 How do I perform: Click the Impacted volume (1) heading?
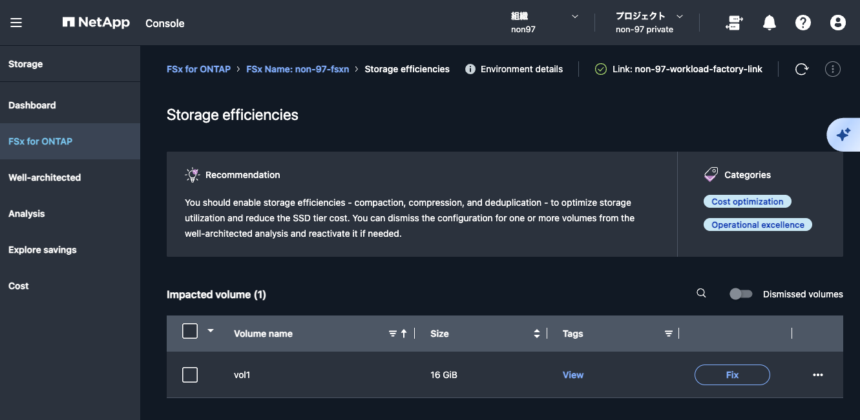216,295
